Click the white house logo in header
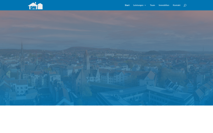Image resolution: width=213 pixels, height=133 pixels. (35, 6)
